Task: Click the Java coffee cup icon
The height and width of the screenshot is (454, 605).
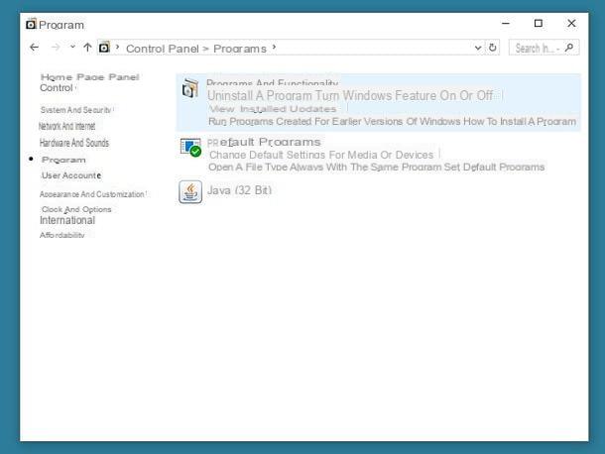Action: pos(190,191)
